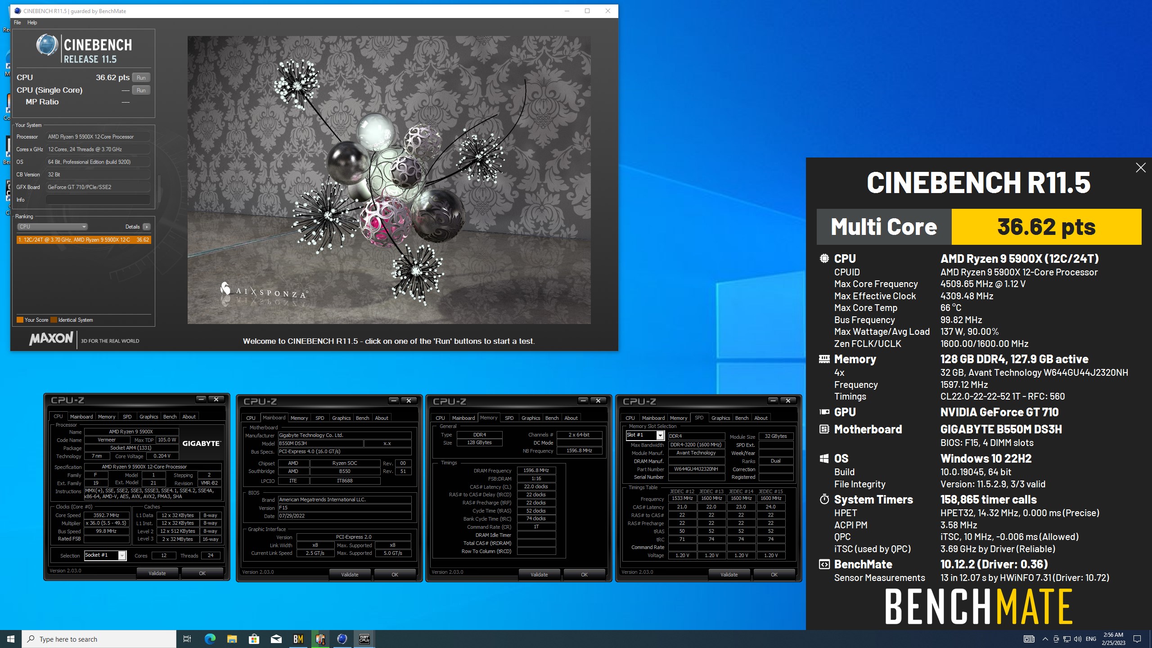Switch to Bench tab in first CPU-Z window

(170, 417)
